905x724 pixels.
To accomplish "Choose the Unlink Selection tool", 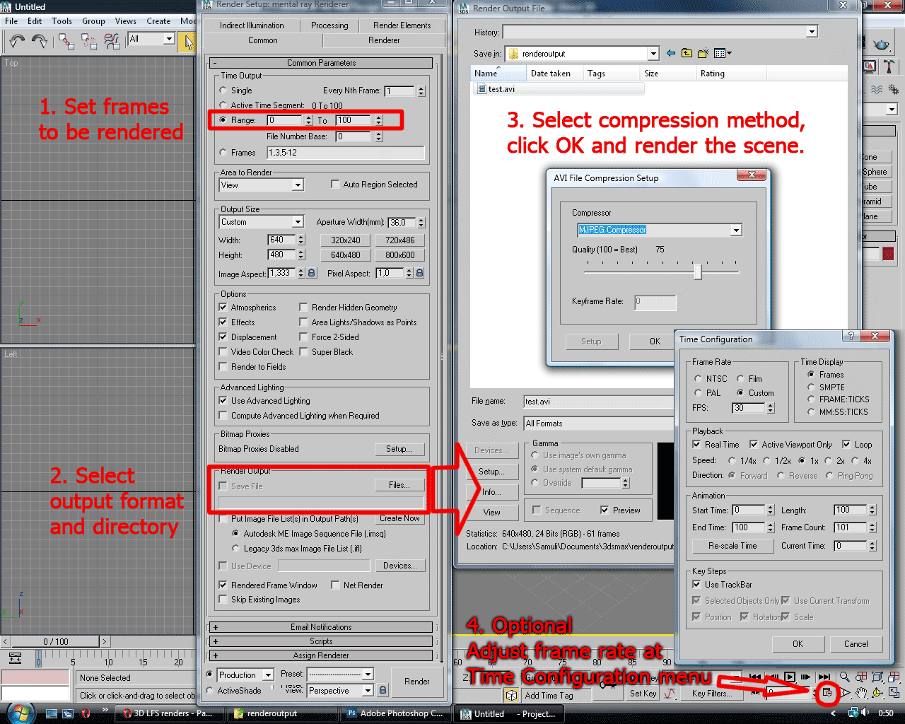I will pyautogui.click(x=89, y=41).
